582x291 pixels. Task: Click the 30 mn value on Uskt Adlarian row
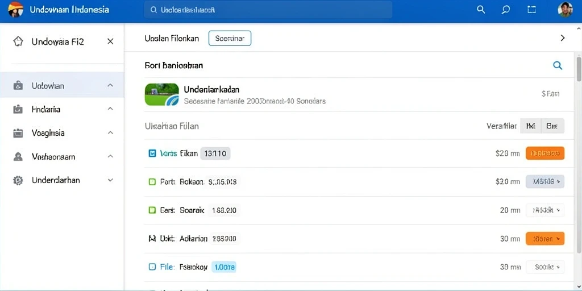(x=510, y=239)
